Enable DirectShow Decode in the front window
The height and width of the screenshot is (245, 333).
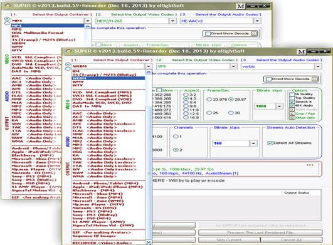(x=268, y=79)
